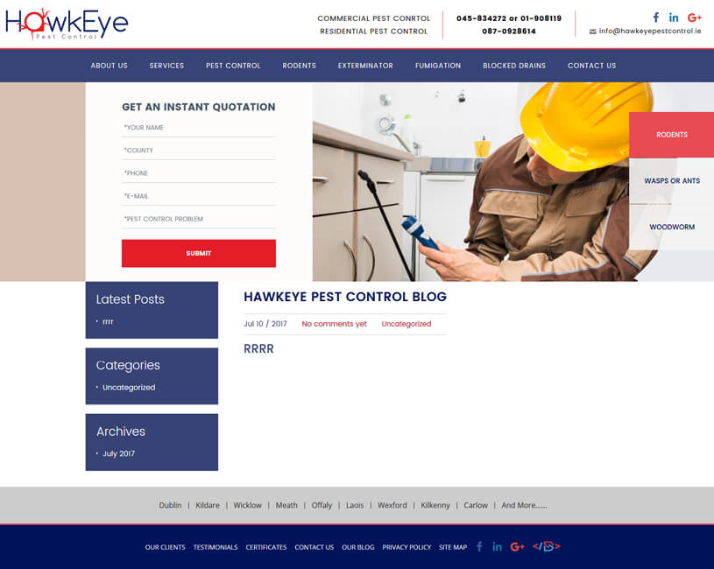This screenshot has height=569, width=714.
Task: Click the footer Google Plus icon
Action: pos(517,546)
